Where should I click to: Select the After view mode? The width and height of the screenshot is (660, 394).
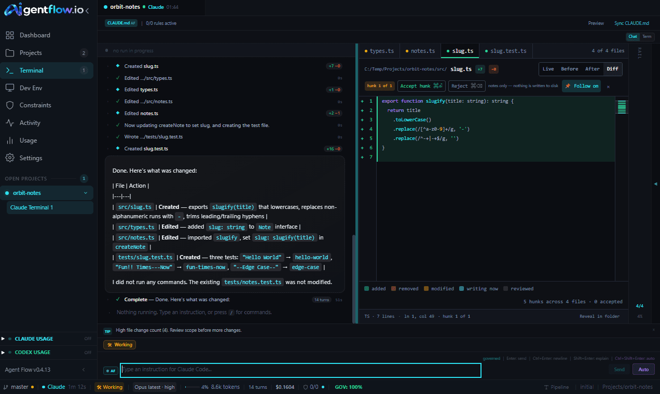pyautogui.click(x=592, y=69)
